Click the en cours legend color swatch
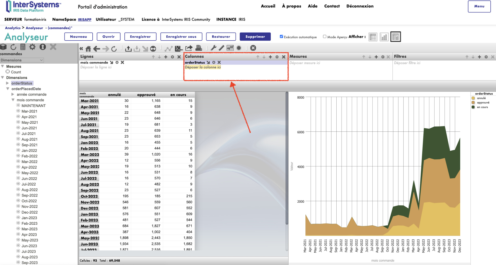This screenshot has width=496, height=265. click(473, 107)
